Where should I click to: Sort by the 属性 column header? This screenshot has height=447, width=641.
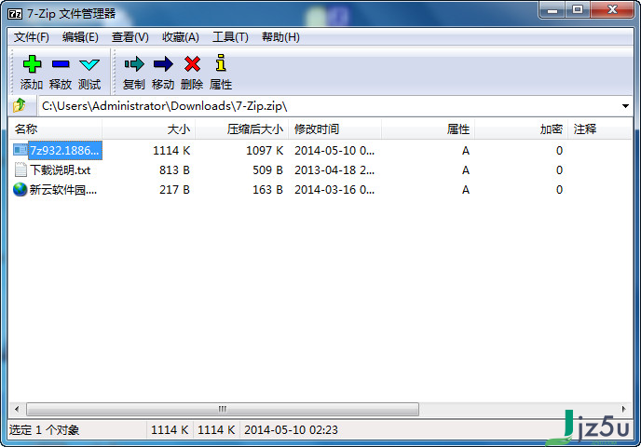pyautogui.click(x=429, y=129)
